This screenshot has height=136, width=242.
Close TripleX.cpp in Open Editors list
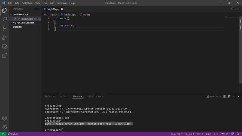pyautogui.click(x=15, y=19)
